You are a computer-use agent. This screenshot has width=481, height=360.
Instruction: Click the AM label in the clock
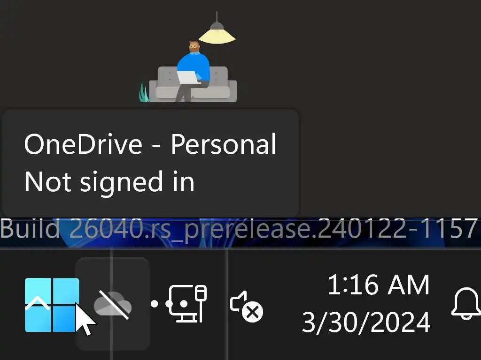click(x=408, y=285)
